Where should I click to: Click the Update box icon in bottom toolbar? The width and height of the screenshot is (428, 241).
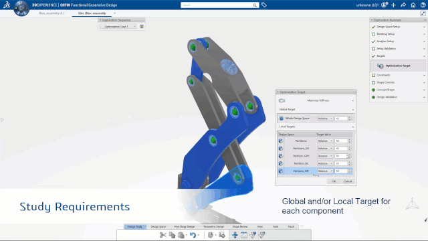point(211,235)
